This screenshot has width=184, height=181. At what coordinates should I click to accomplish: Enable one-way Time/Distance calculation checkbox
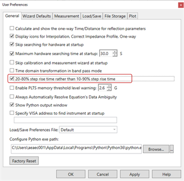pyautogui.click(x=12, y=28)
